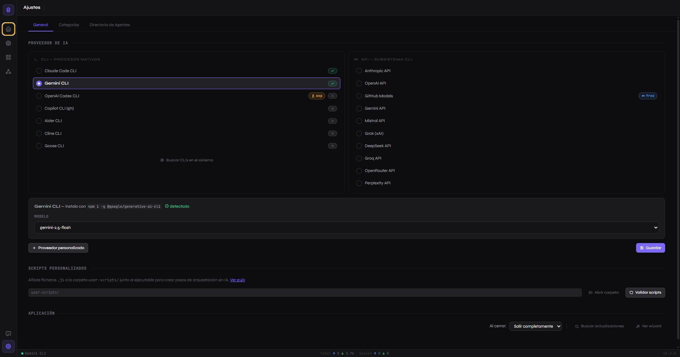This screenshot has width=680, height=357.
Task: Select the Anthropic API radio button
Action: pos(359,71)
